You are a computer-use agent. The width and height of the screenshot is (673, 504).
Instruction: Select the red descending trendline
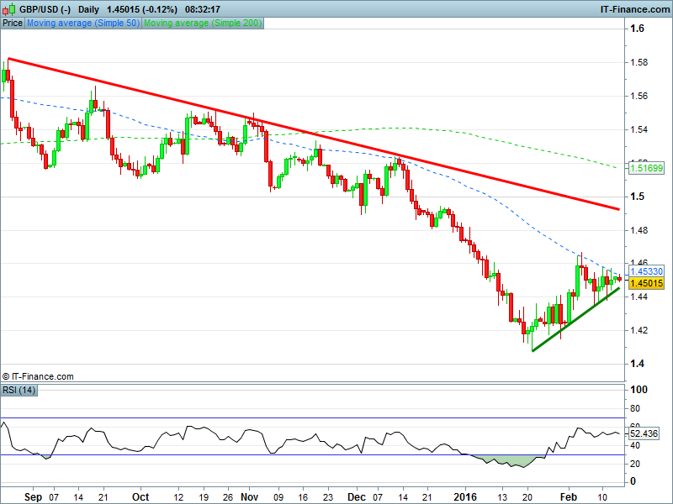click(x=311, y=133)
